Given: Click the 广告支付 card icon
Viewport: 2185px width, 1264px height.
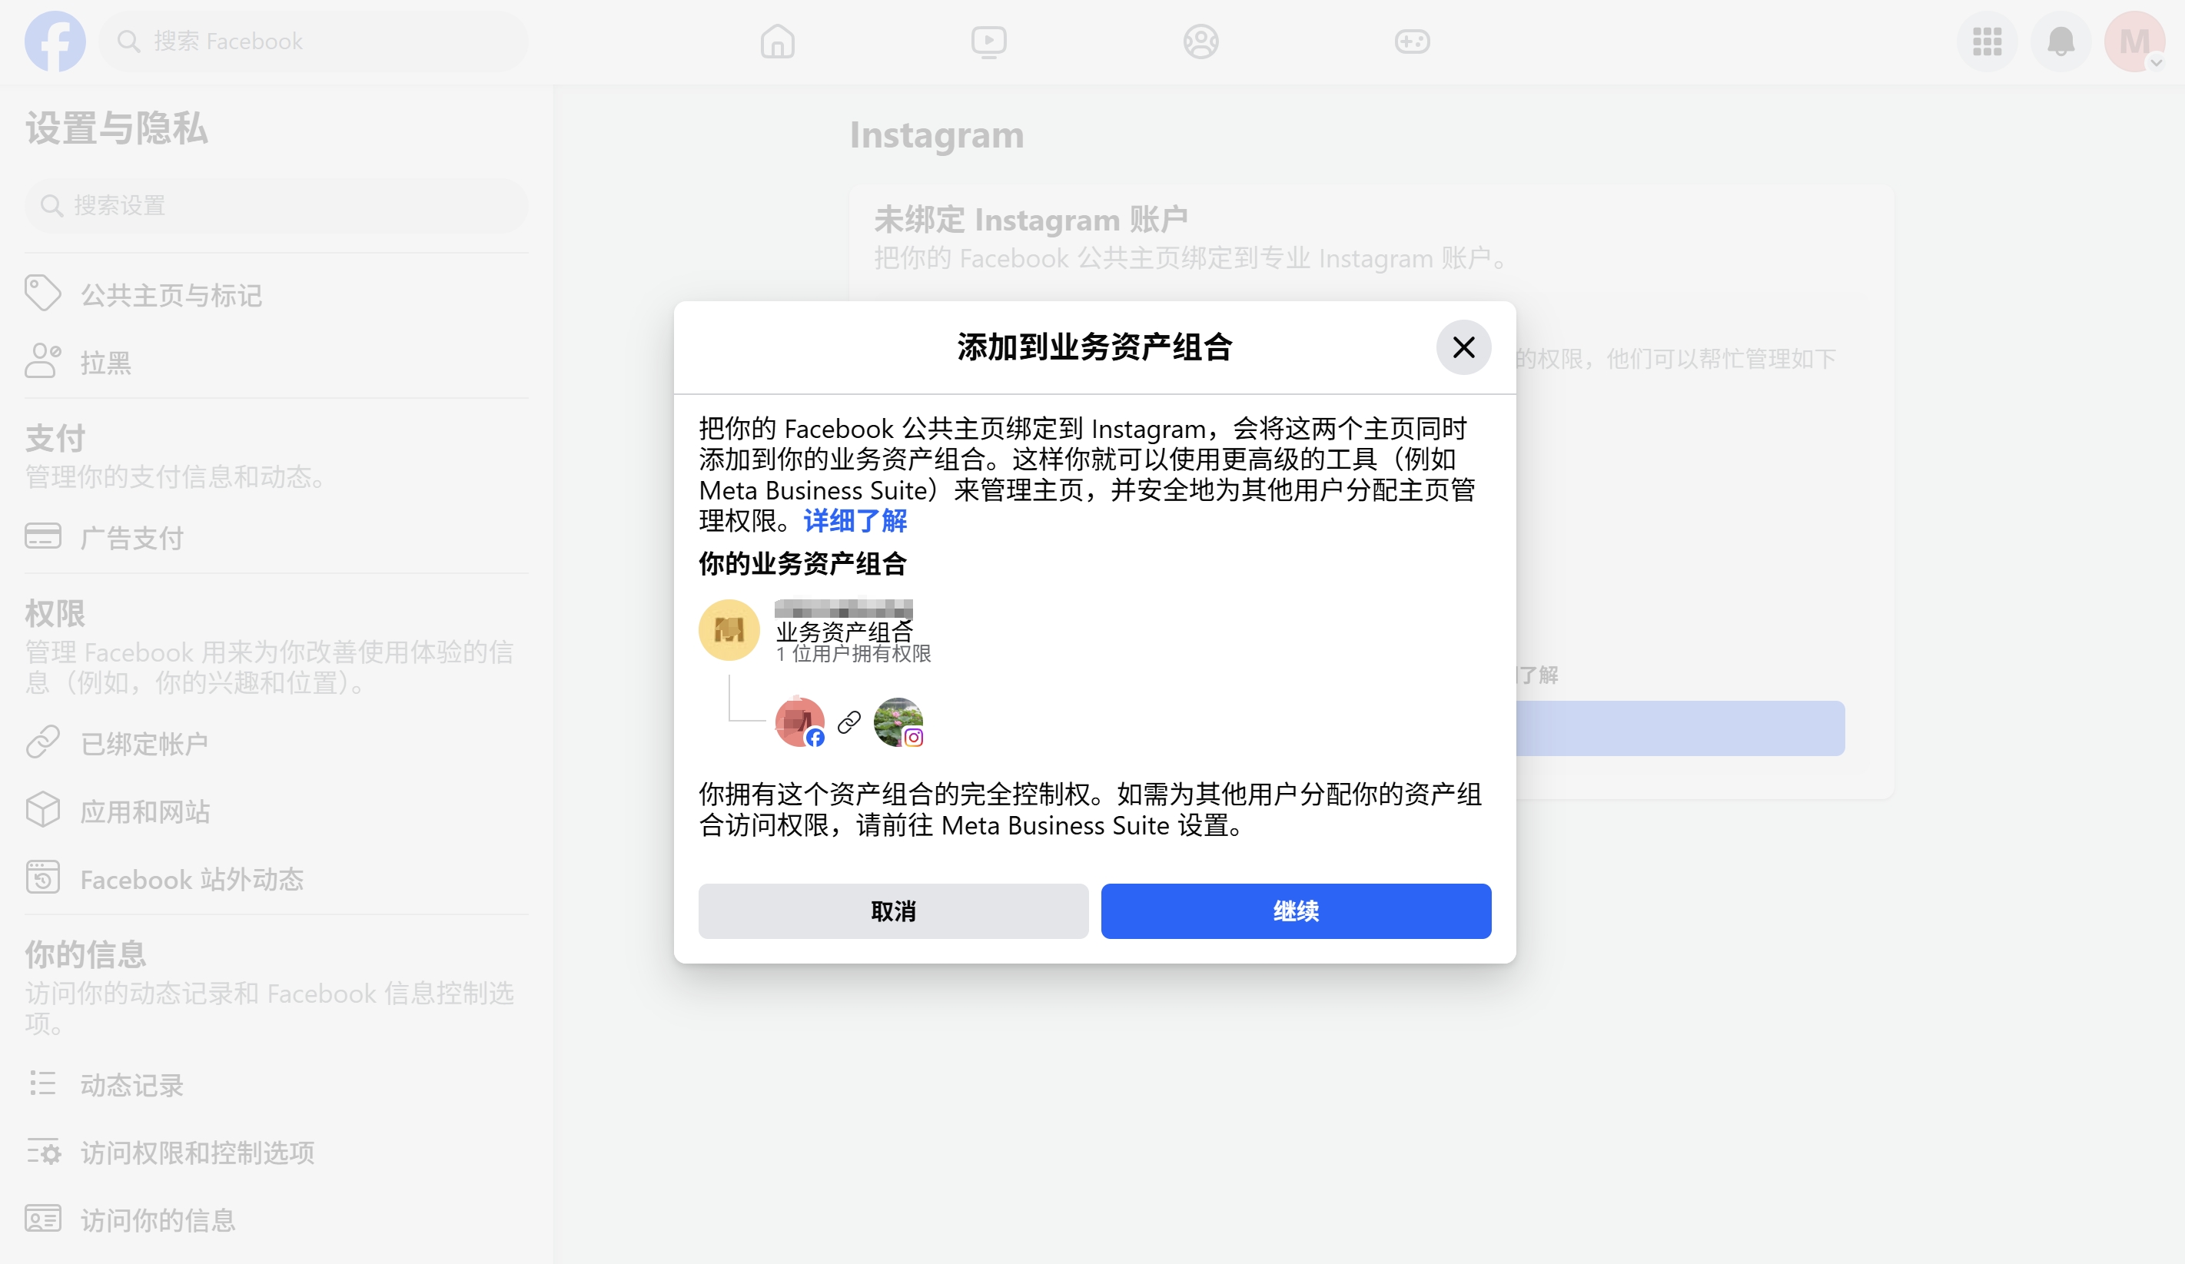Looking at the screenshot, I should pos(42,536).
